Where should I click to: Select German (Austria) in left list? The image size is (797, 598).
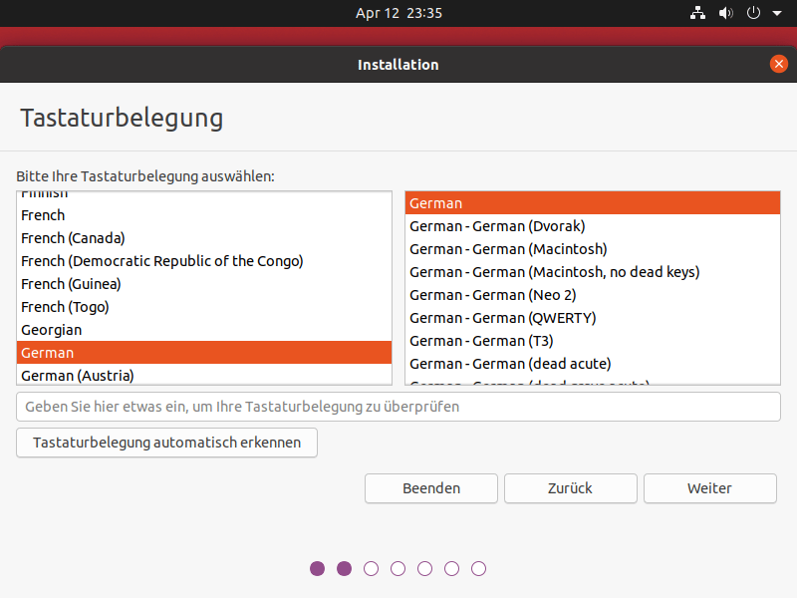77,376
